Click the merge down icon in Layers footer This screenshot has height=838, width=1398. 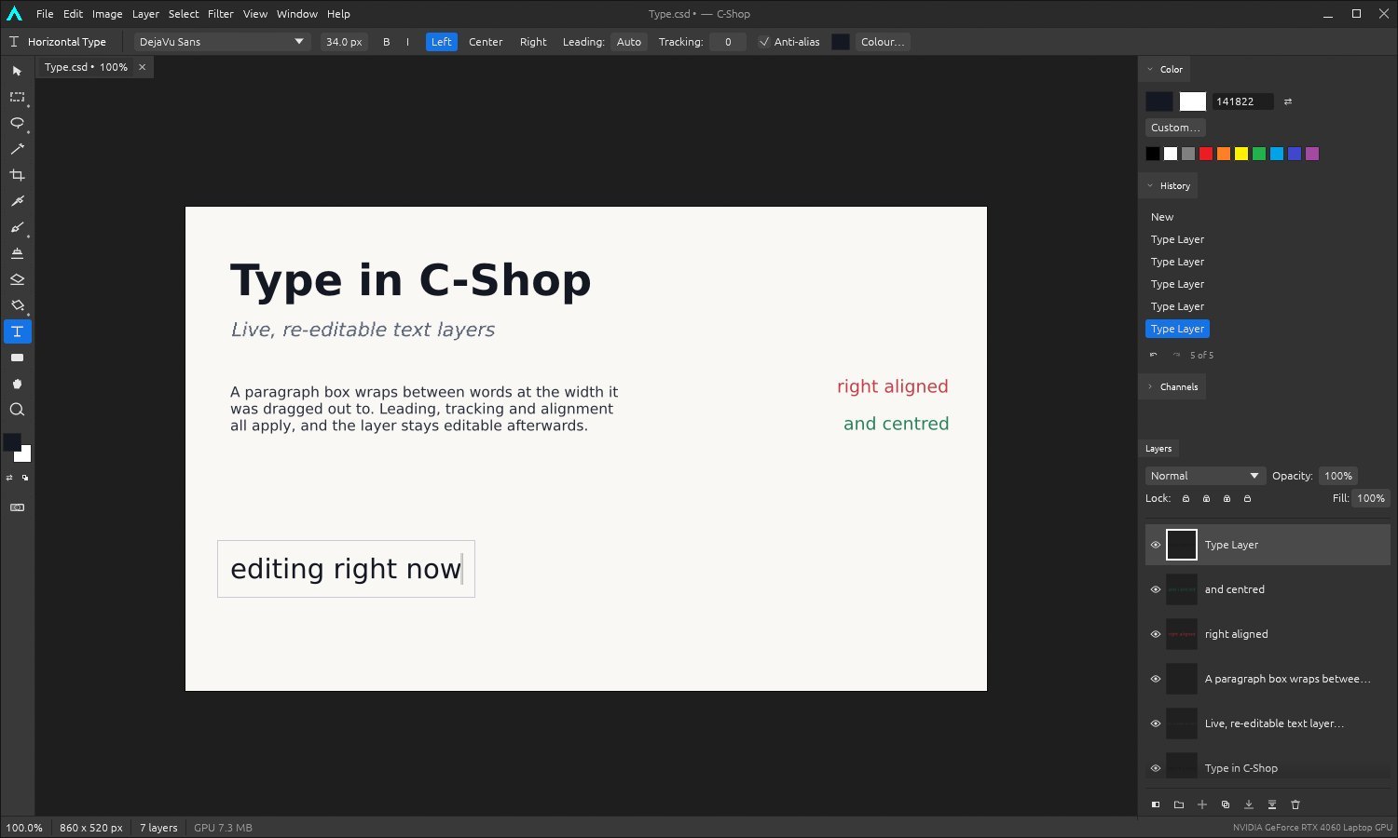[1249, 804]
